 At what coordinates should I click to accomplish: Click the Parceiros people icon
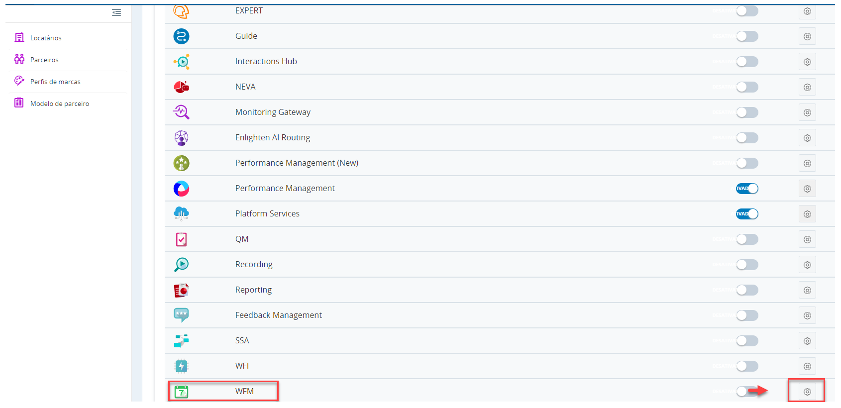click(x=19, y=59)
